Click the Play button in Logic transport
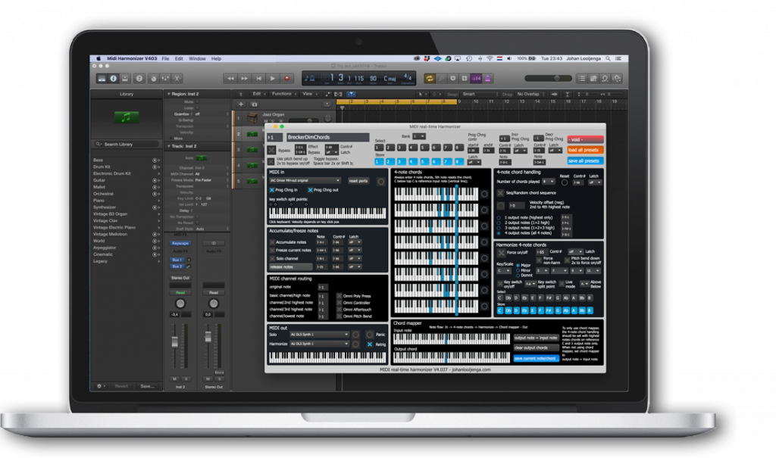Viewport: 776px width, 458px height. pos(273,78)
